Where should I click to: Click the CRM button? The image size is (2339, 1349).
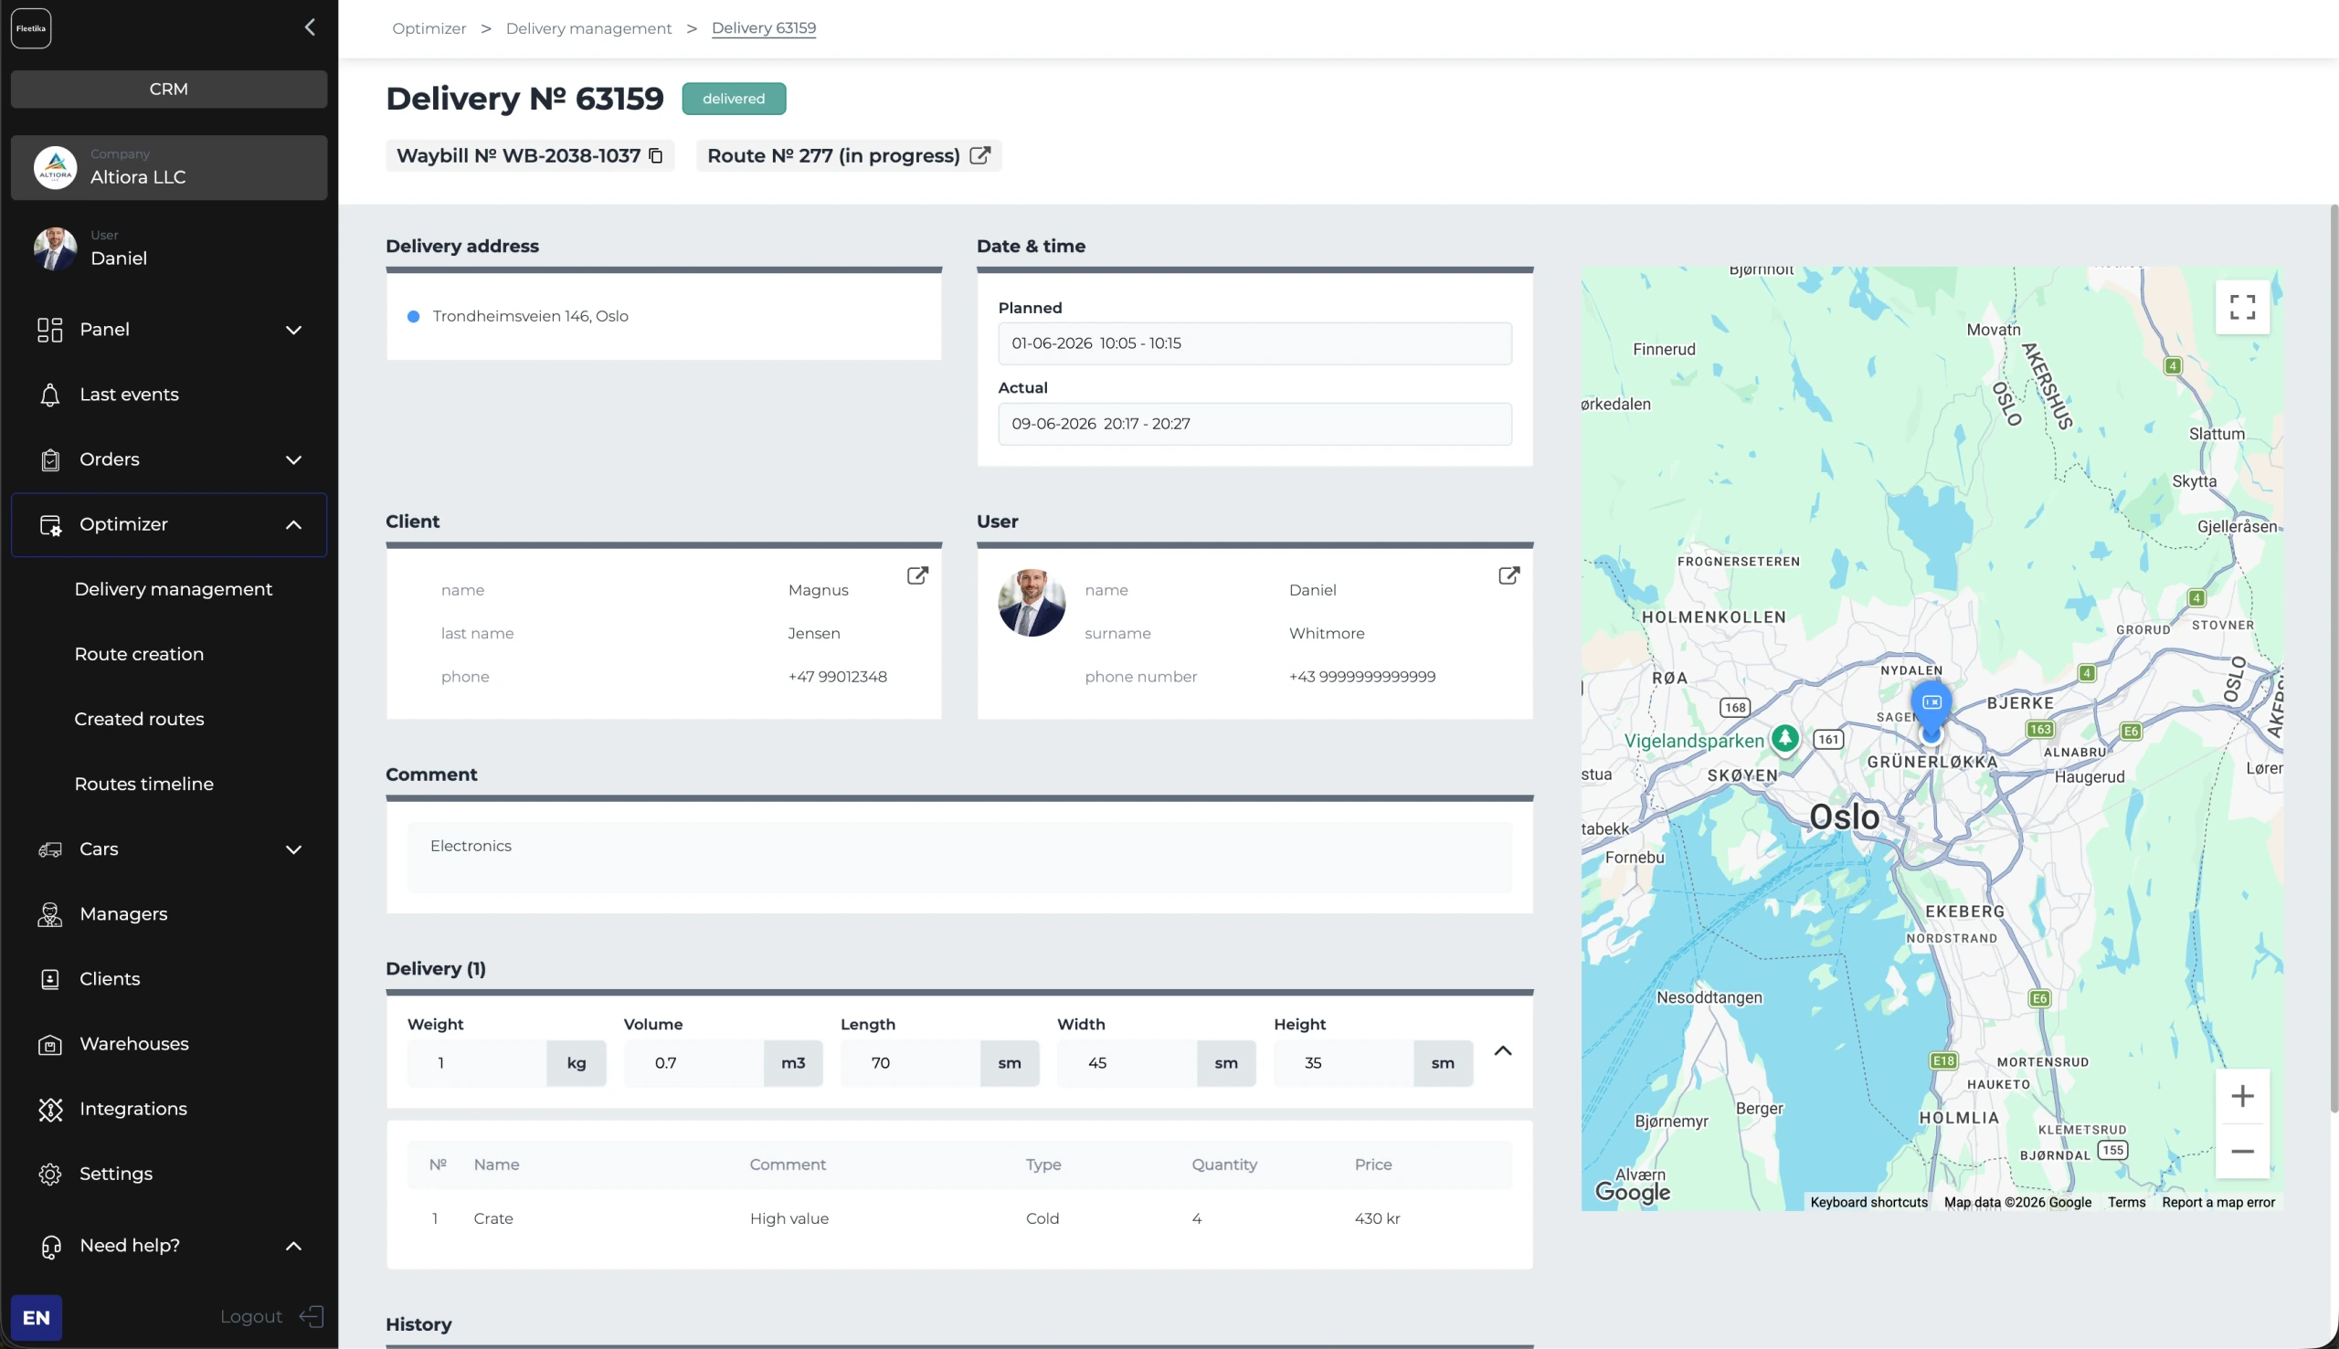coord(169,89)
